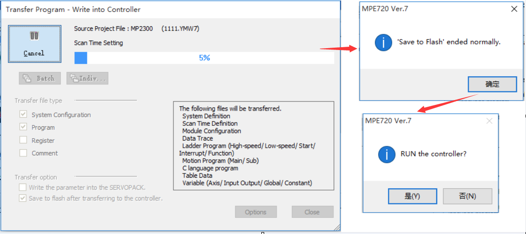Enable the Register checkbox
526x234 pixels.
(x=23, y=141)
